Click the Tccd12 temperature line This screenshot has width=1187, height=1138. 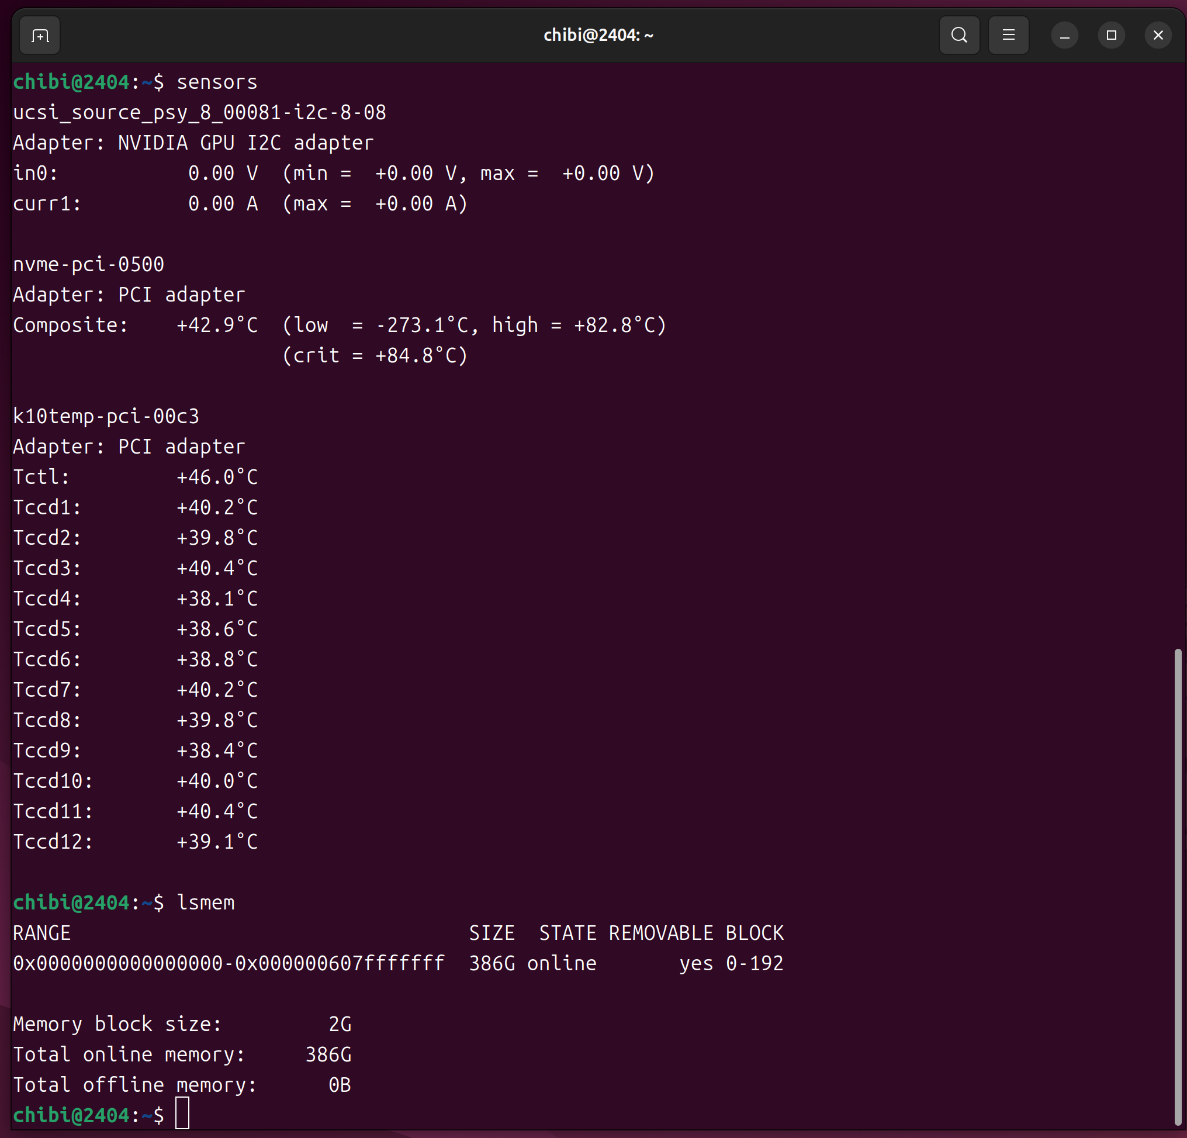135,842
